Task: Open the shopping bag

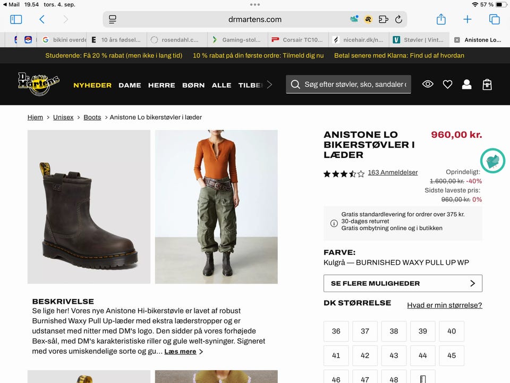Action: pos(487,84)
